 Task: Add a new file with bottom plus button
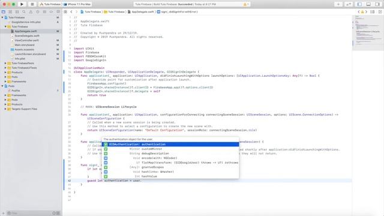(x=3, y=214)
